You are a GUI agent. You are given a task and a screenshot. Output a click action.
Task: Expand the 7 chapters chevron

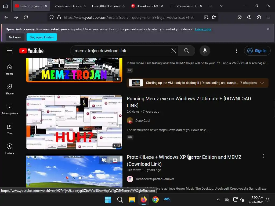click(262, 83)
